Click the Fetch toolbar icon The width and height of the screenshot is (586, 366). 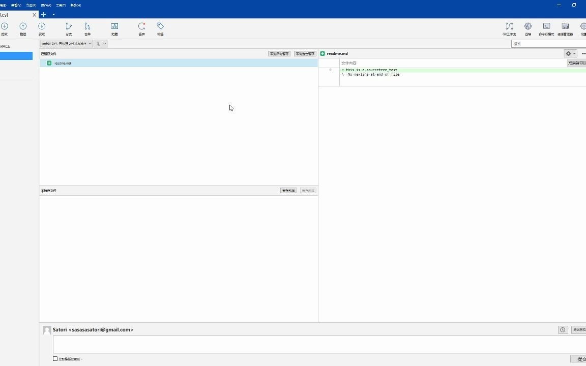pyautogui.click(x=42, y=28)
